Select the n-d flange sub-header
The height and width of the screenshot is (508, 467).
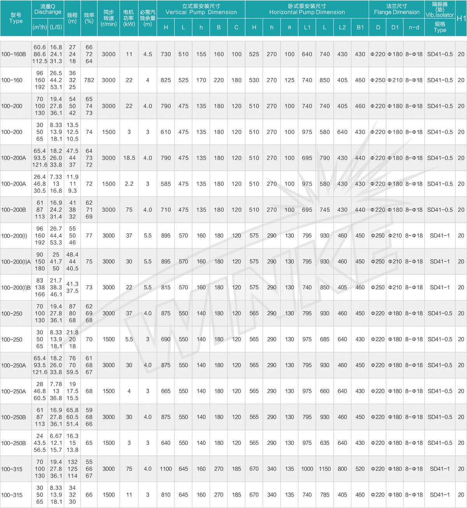(x=414, y=27)
